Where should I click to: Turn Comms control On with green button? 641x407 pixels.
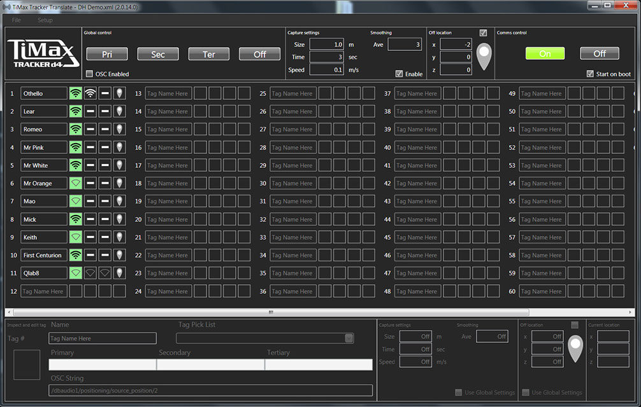coord(545,53)
